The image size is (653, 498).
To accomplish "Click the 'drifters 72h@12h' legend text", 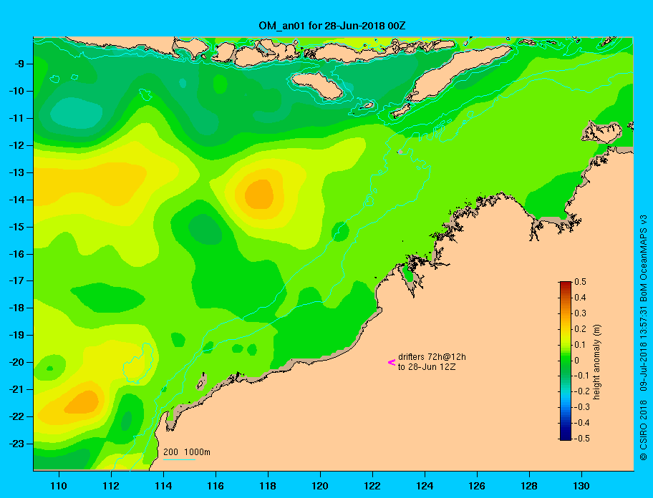I will click(x=432, y=357).
